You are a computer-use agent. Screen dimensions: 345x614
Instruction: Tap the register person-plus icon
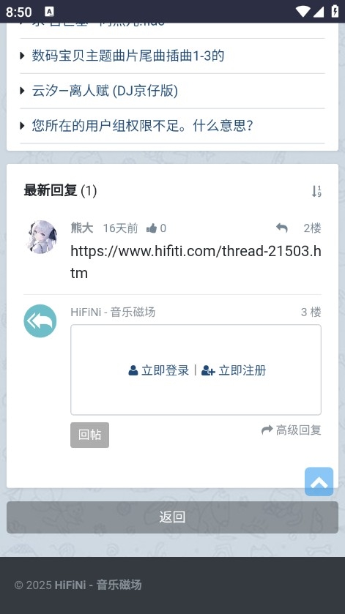[208, 370]
